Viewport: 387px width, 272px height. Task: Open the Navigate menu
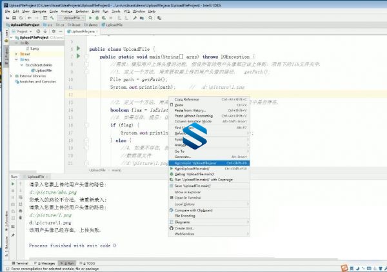click(39, 12)
